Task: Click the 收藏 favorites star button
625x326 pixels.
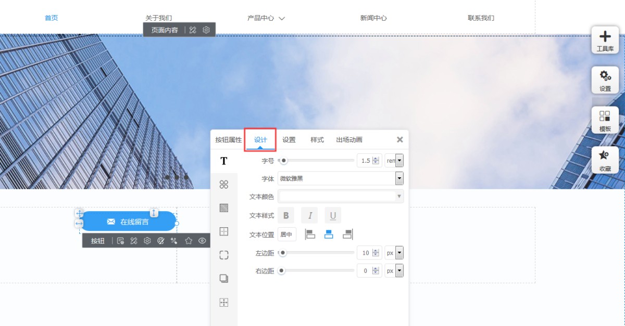Action: pyautogui.click(x=605, y=160)
